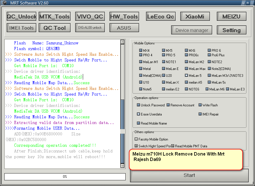The width and height of the screenshot is (255, 186).
Task: Toggle the Erase Userdata option
Action: pyautogui.click(x=138, y=114)
